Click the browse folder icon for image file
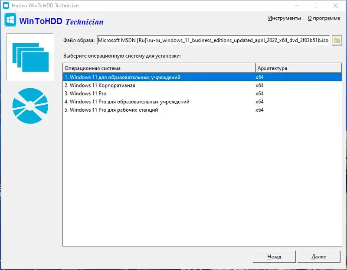Image resolution: width=347 pixels, height=270 pixels. 337,40
